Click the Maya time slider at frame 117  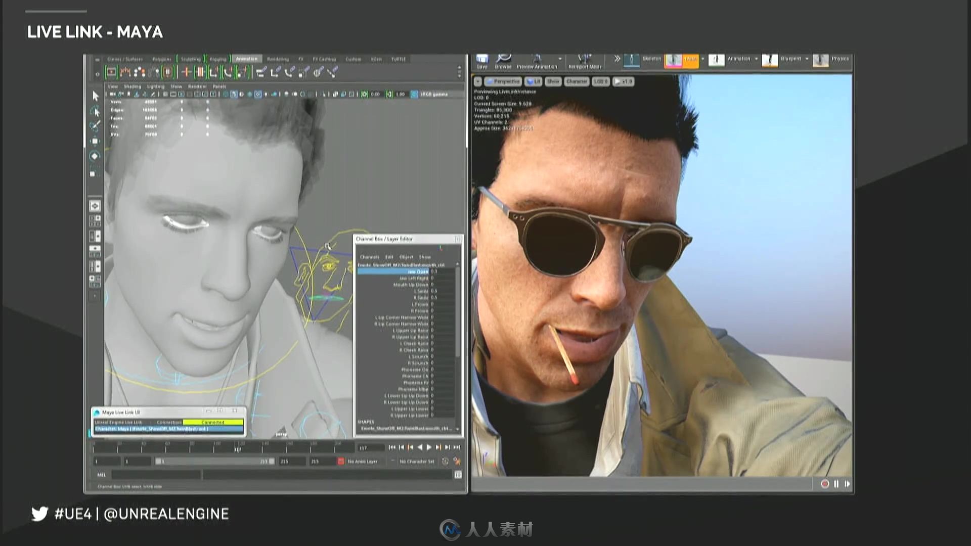click(x=237, y=447)
